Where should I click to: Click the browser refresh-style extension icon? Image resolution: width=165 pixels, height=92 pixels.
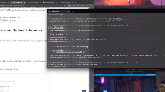(74, 6)
